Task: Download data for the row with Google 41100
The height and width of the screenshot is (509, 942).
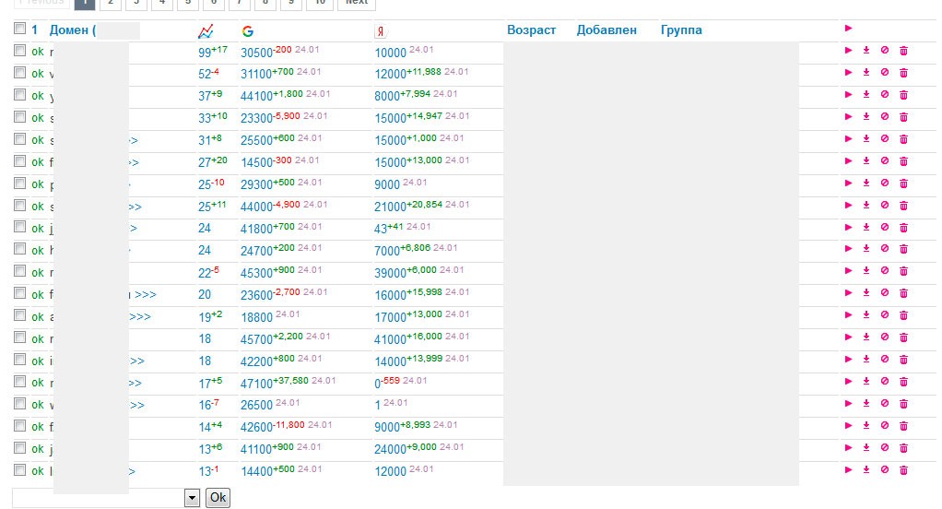Action: pos(866,448)
